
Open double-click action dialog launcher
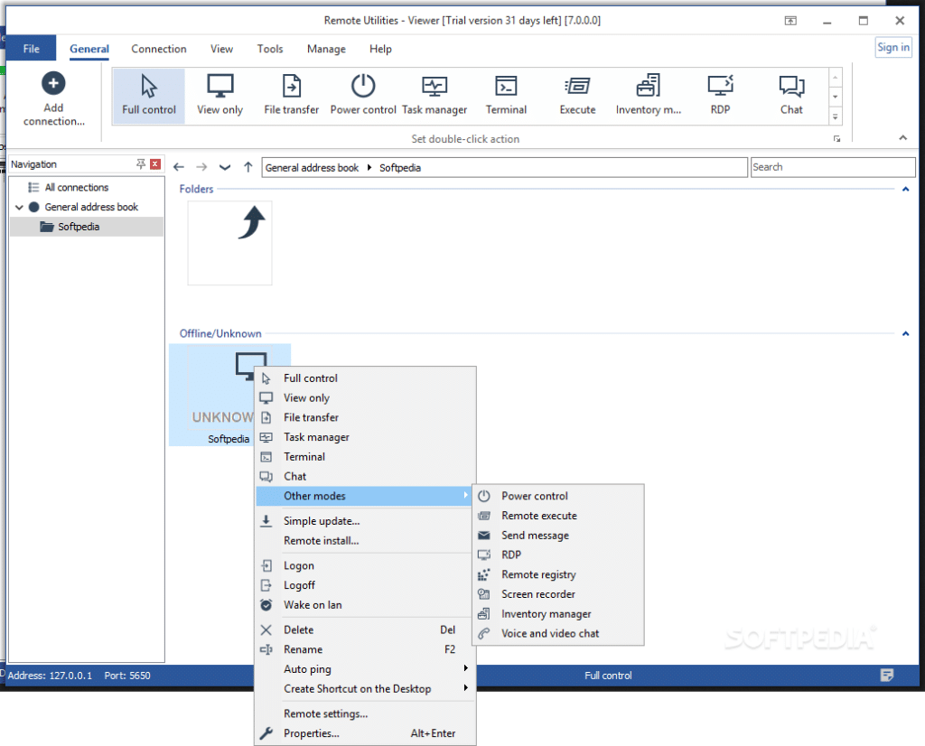click(x=836, y=138)
